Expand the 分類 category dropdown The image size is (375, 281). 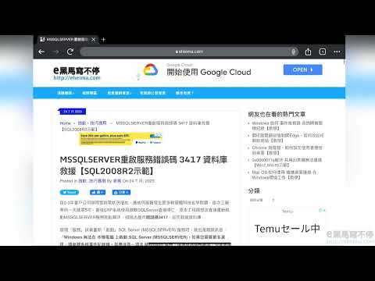click(x=262, y=200)
